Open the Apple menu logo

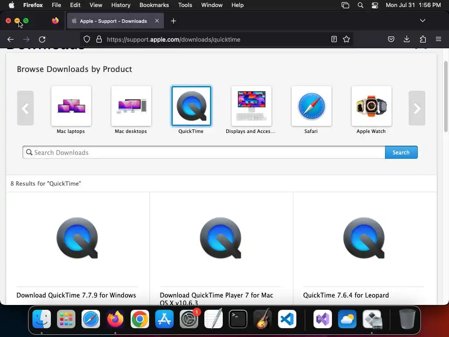tap(11, 5)
